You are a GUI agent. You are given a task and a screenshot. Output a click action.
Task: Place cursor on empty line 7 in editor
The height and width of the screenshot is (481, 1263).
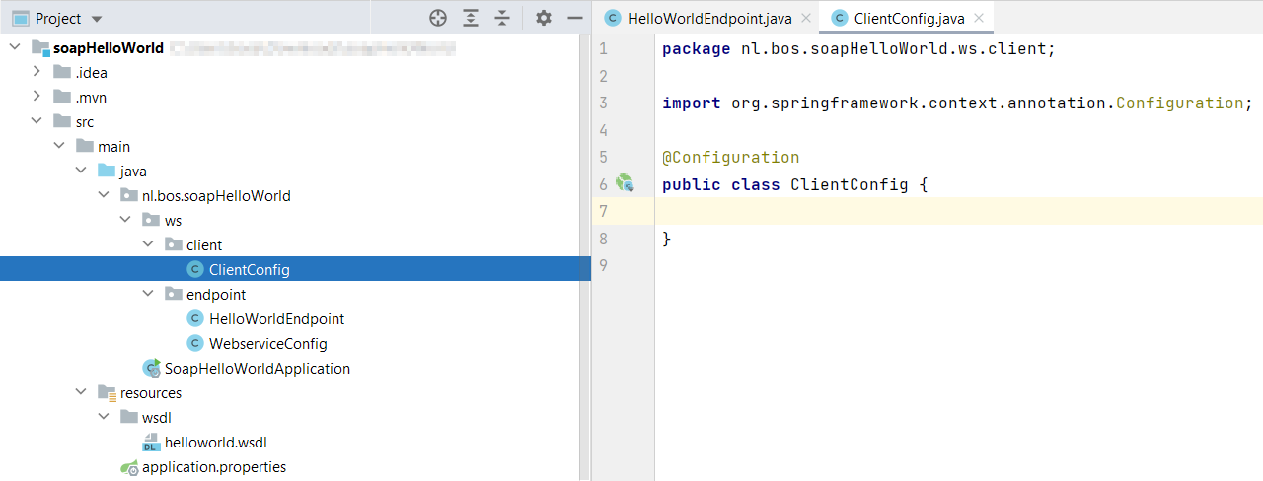click(x=888, y=211)
